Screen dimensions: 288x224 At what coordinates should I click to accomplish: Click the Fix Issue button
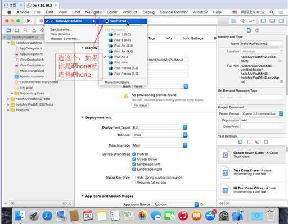pos(140,106)
